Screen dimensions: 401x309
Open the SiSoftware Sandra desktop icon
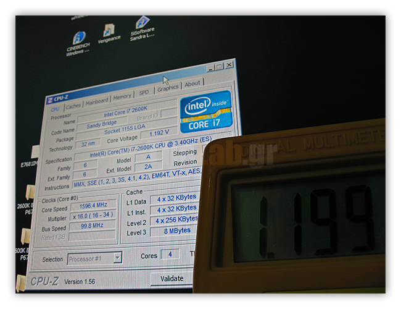[x=143, y=25]
